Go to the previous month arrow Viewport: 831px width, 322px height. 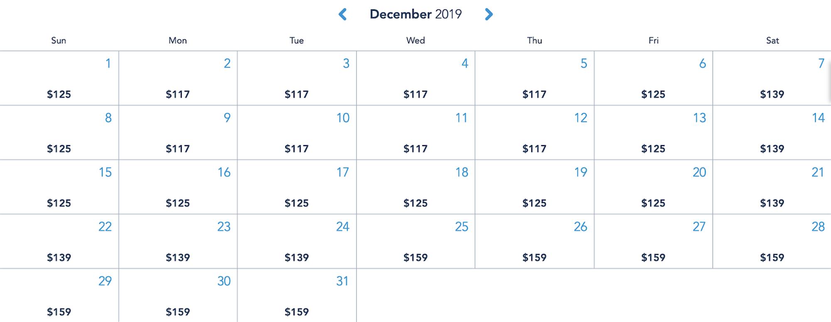[x=342, y=15]
